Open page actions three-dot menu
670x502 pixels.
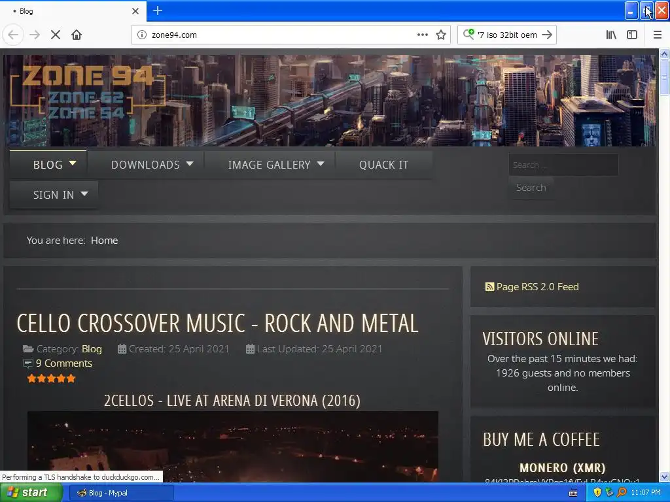pos(422,35)
